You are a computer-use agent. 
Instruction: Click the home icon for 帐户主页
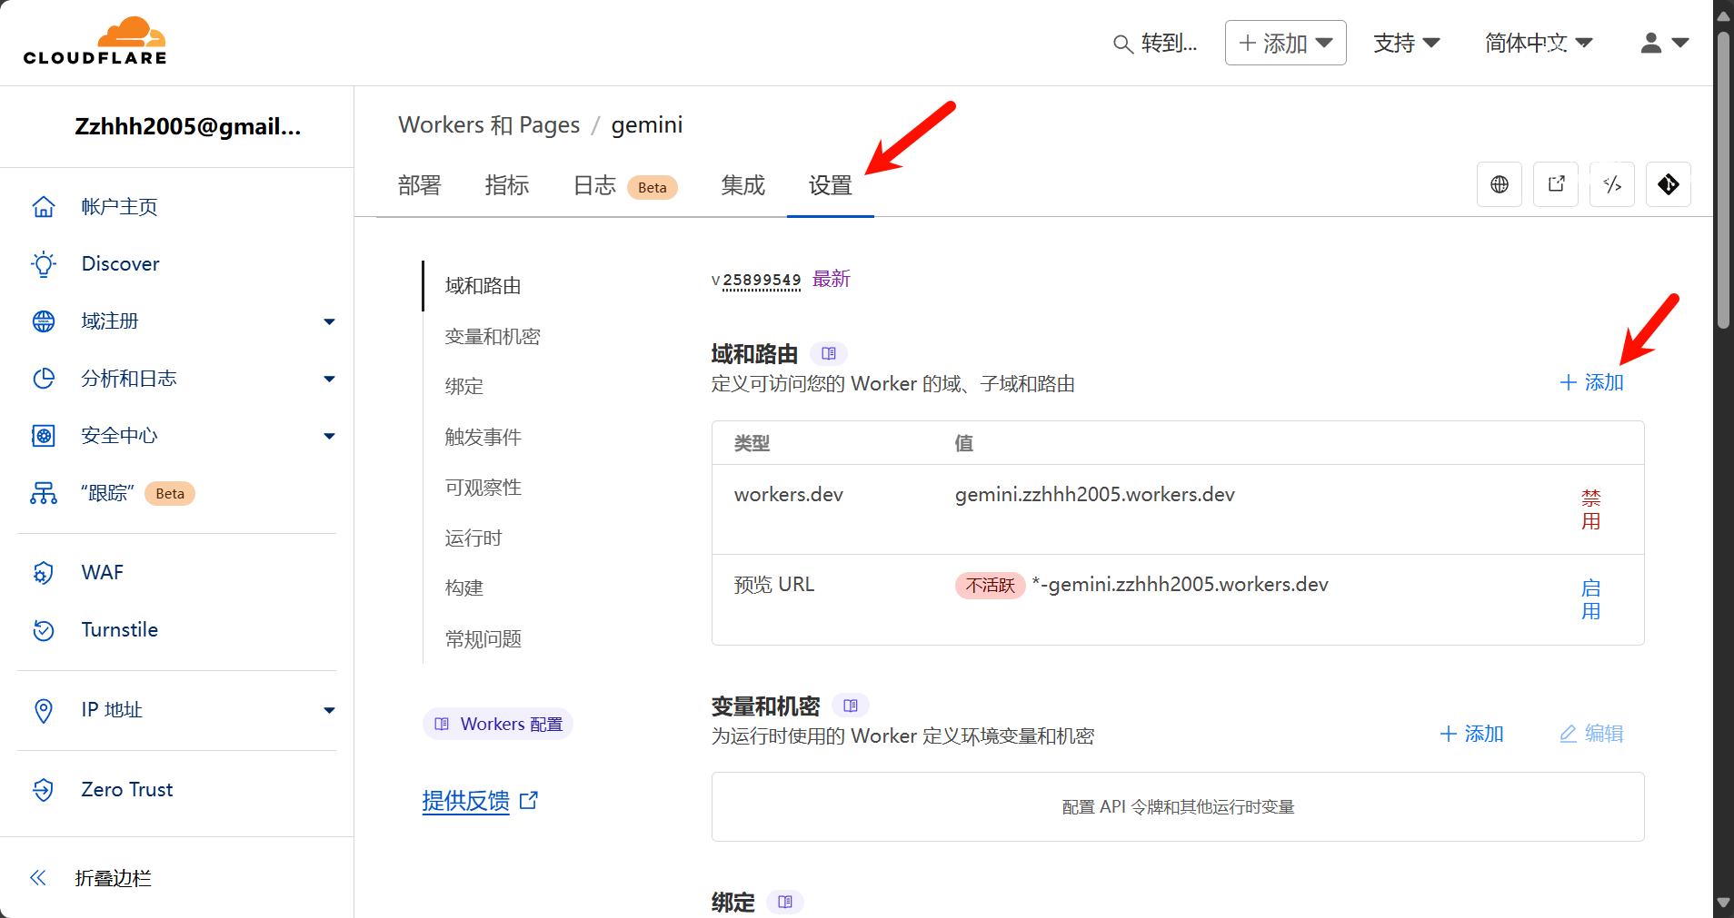(44, 207)
